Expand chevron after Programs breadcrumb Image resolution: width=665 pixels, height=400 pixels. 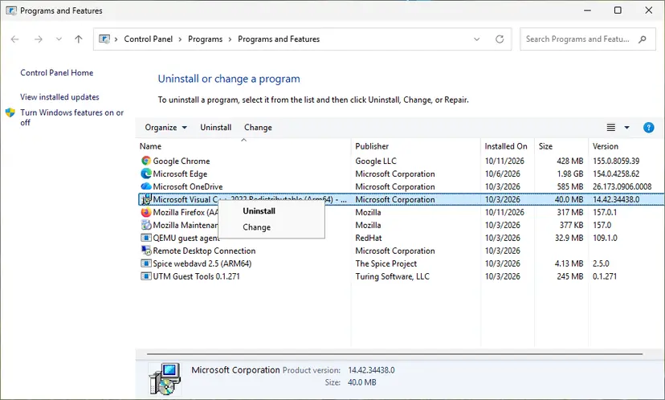[x=231, y=39]
